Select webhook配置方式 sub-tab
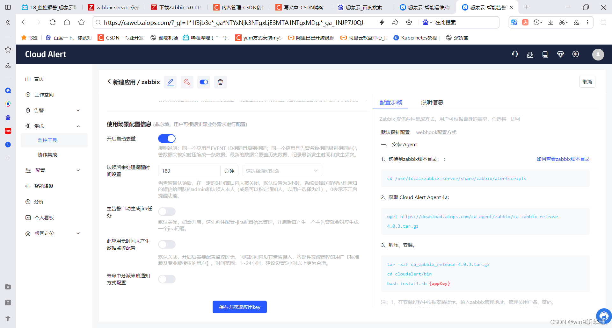 tap(436, 132)
